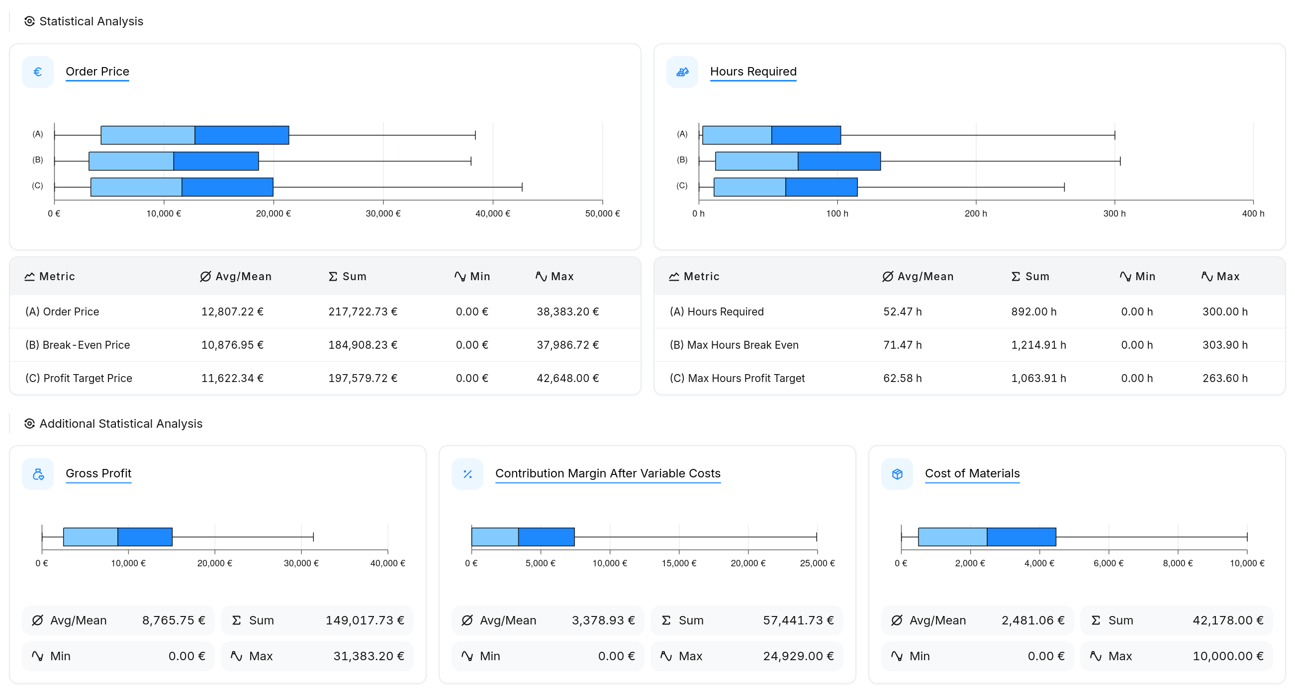
Task: Click the Max icon in Contribution Margin card
Action: [666, 656]
